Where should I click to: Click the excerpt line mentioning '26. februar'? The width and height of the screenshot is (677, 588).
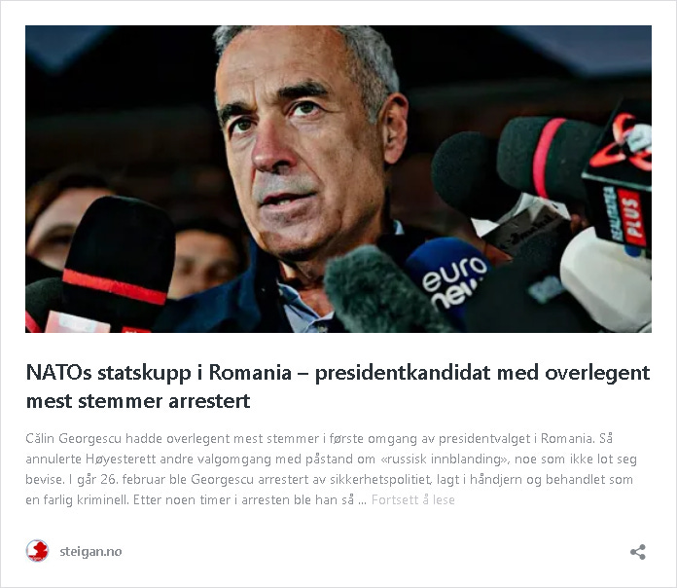(329, 480)
